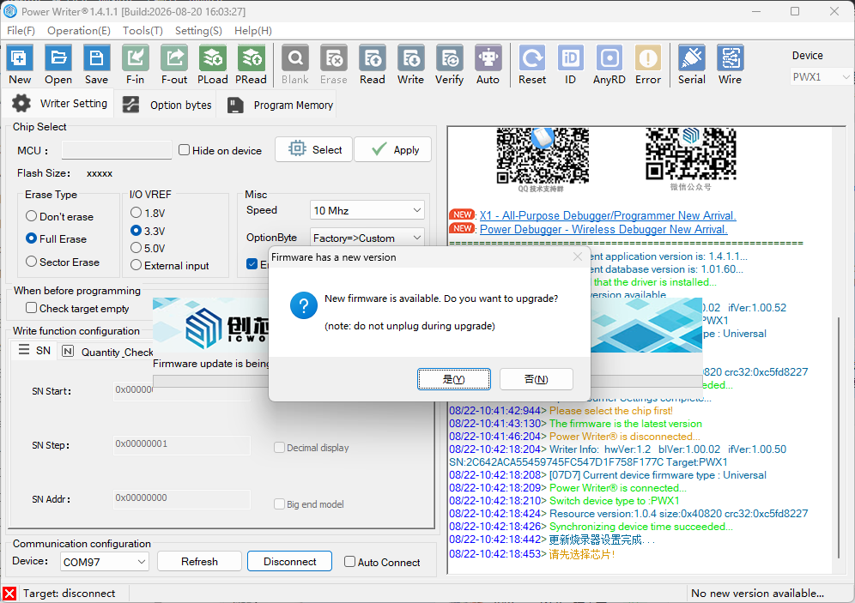Switch to the SN configuration tab

click(x=35, y=350)
